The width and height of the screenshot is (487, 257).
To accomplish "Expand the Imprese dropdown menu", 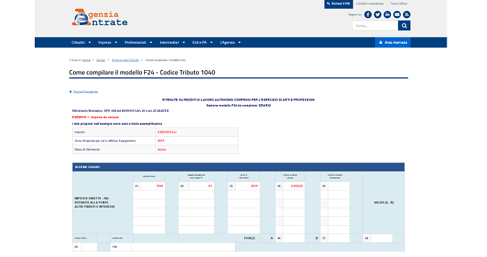I will 108,42.
